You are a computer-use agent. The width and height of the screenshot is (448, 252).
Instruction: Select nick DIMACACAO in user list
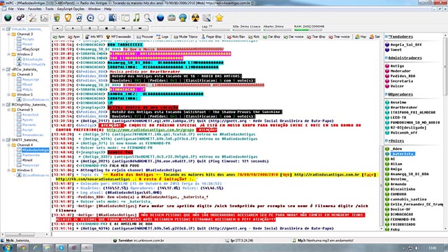[x=401, y=214]
